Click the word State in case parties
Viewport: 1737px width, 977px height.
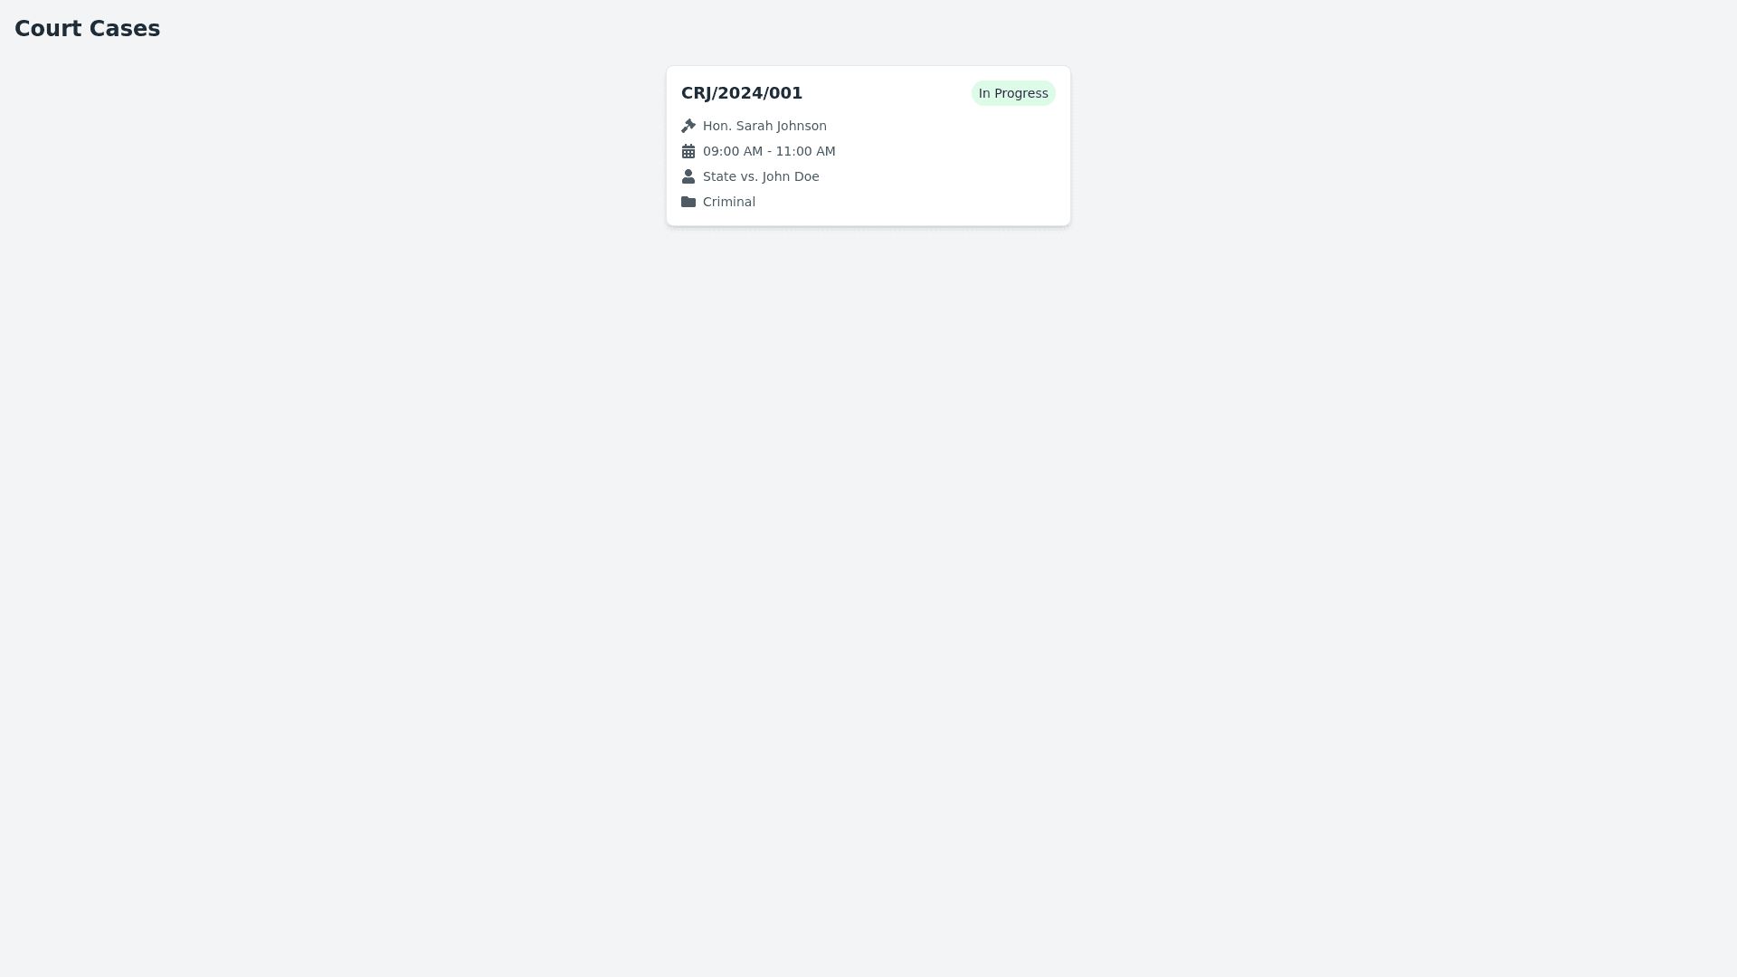(x=719, y=176)
